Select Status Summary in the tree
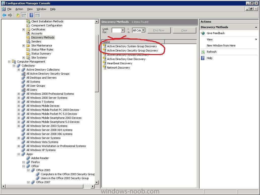Screen dimensions: 260x195 41,54
